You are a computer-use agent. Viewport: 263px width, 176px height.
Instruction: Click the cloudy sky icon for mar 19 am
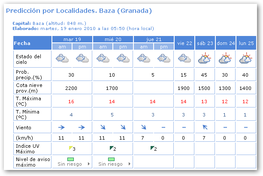click(x=62, y=58)
